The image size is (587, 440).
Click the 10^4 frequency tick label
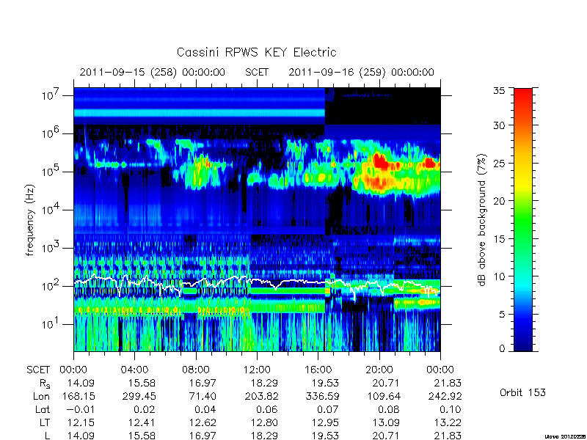coord(51,209)
